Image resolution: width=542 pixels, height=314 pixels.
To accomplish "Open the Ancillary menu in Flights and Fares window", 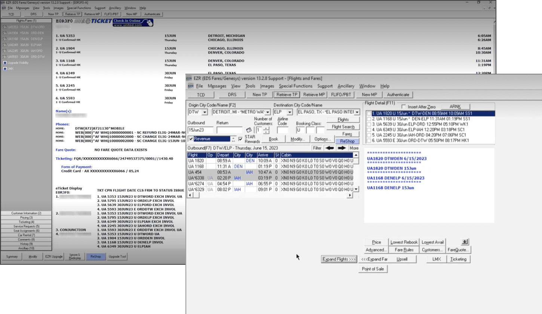I will coord(346,86).
